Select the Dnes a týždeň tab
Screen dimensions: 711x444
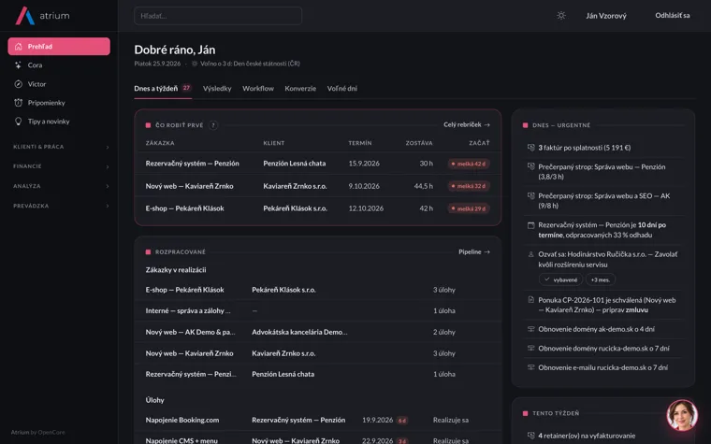[163, 89]
